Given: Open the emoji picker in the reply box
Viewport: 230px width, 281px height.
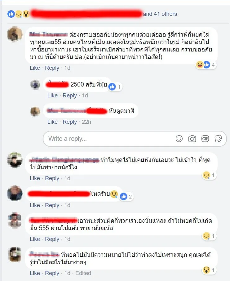Looking at the screenshot, I should click(x=179, y=139).
